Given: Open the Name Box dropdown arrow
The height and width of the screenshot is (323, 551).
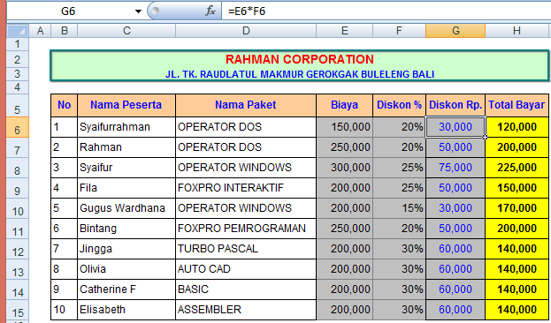Looking at the screenshot, I should point(138,11).
